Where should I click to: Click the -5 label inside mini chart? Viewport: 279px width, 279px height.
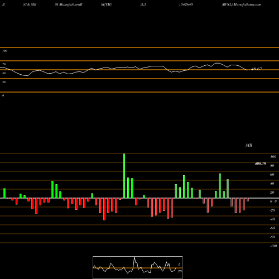click(x=179, y=264)
